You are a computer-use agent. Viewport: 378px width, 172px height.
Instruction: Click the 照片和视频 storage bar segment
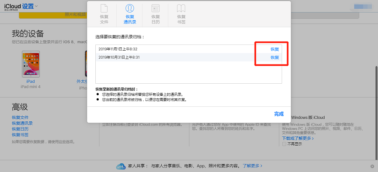(52, 15)
